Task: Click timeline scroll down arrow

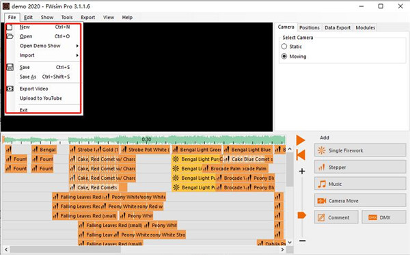Action: (x=290, y=243)
